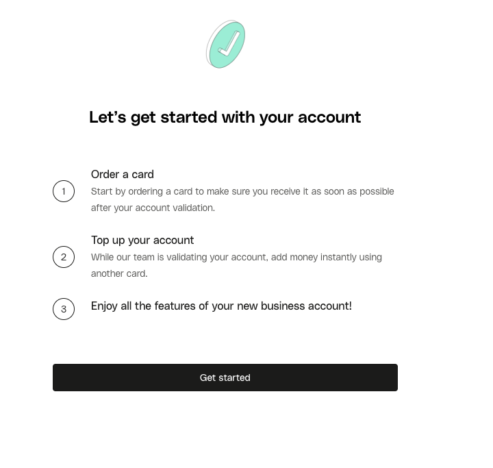This screenshot has height=468, width=493.
Task: Click the "Let's get started" page heading
Action: click(x=225, y=118)
